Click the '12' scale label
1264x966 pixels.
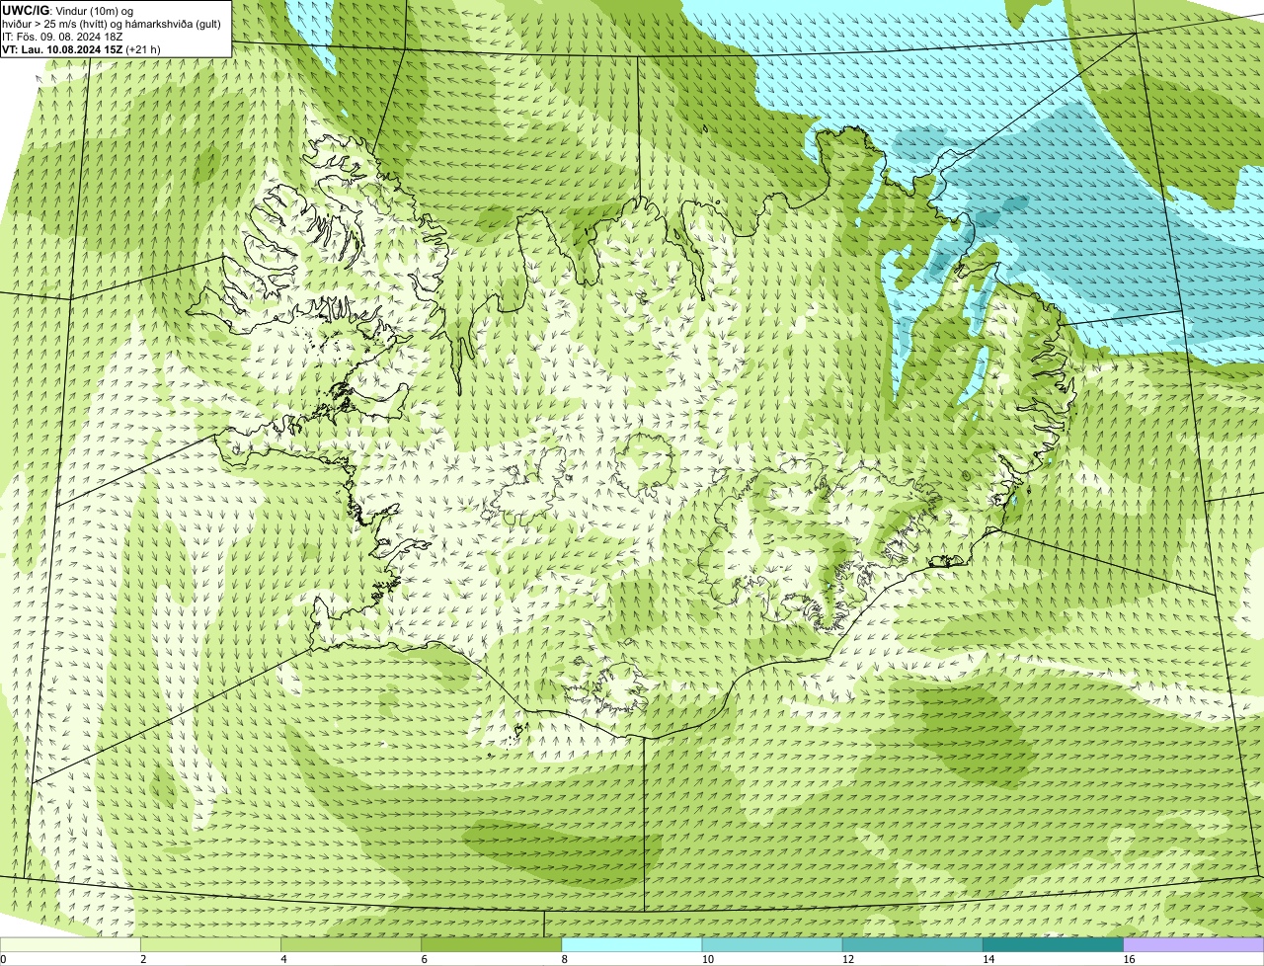pos(847,959)
